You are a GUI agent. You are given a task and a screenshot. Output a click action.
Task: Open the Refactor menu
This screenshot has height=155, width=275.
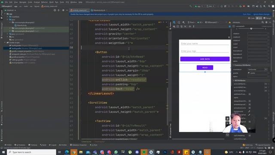pyautogui.click(x=45, y=2)
